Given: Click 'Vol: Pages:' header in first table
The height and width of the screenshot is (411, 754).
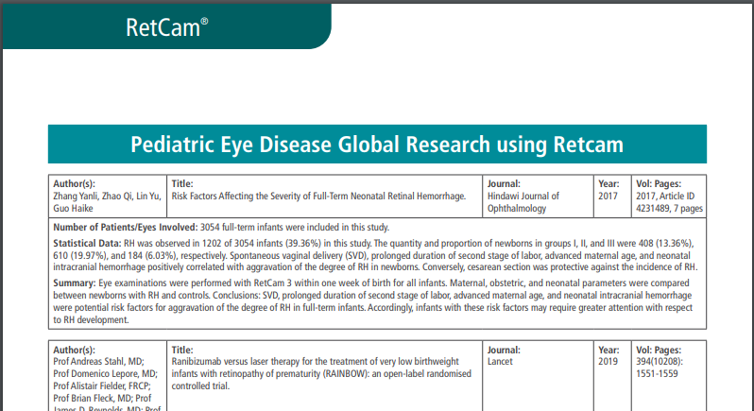Looking at the screenshot, I should [x=659, y=183].
